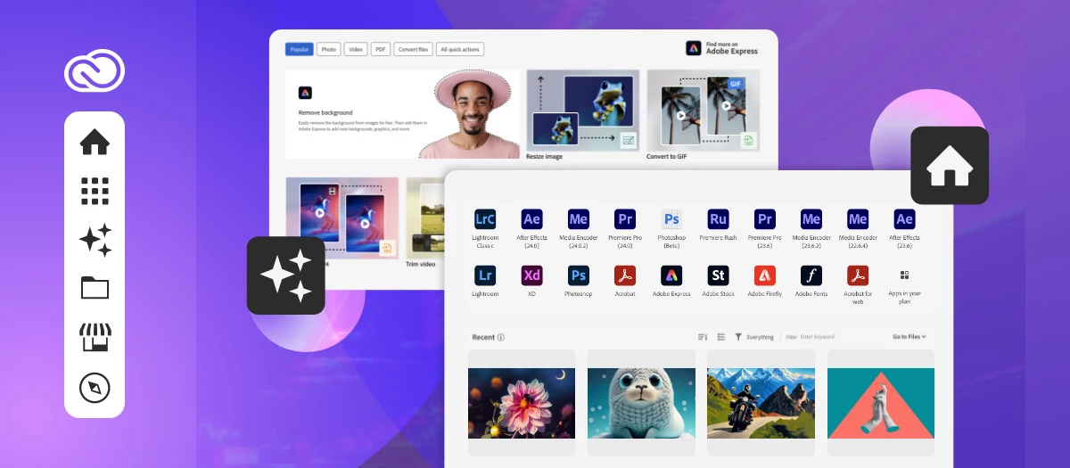This screenshot has height=468, width=1070.
Task: Launch Adobe Express app icon in apps grid
Action: (x=671, y=275)
